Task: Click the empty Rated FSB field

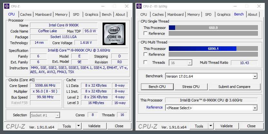Action: [x=45, y=103]
